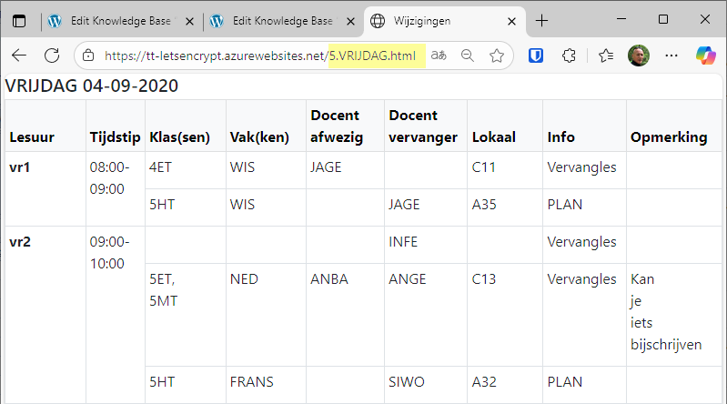Open a new tab with plus button
Viewport: 727px width, 404px height.
[541, 21]
